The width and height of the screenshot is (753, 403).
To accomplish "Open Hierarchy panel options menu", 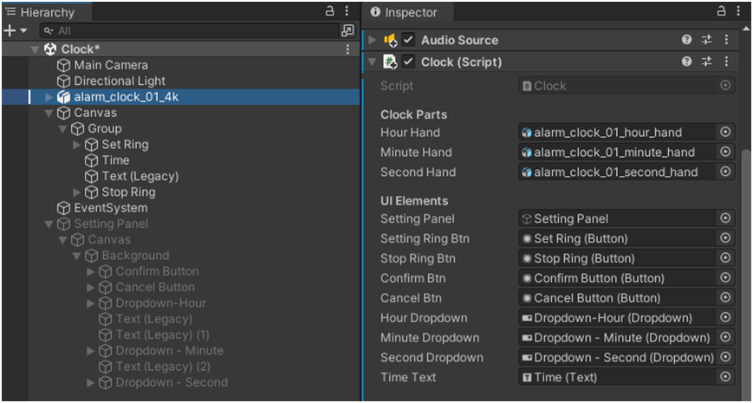I will coord(347,11).
